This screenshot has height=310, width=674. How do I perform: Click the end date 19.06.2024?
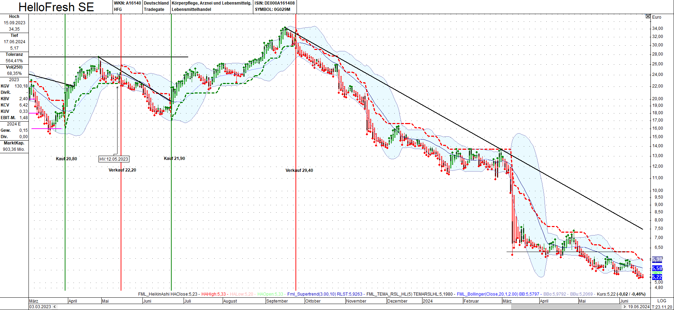(x=639, y=307)
